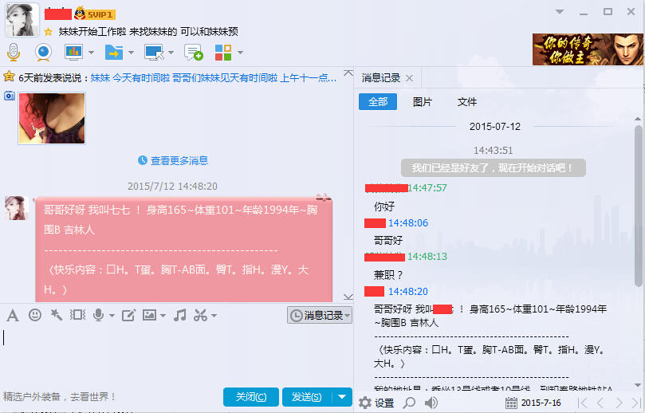
Task: Click 精选户外装备 ad text link
Action: point(58,396)
